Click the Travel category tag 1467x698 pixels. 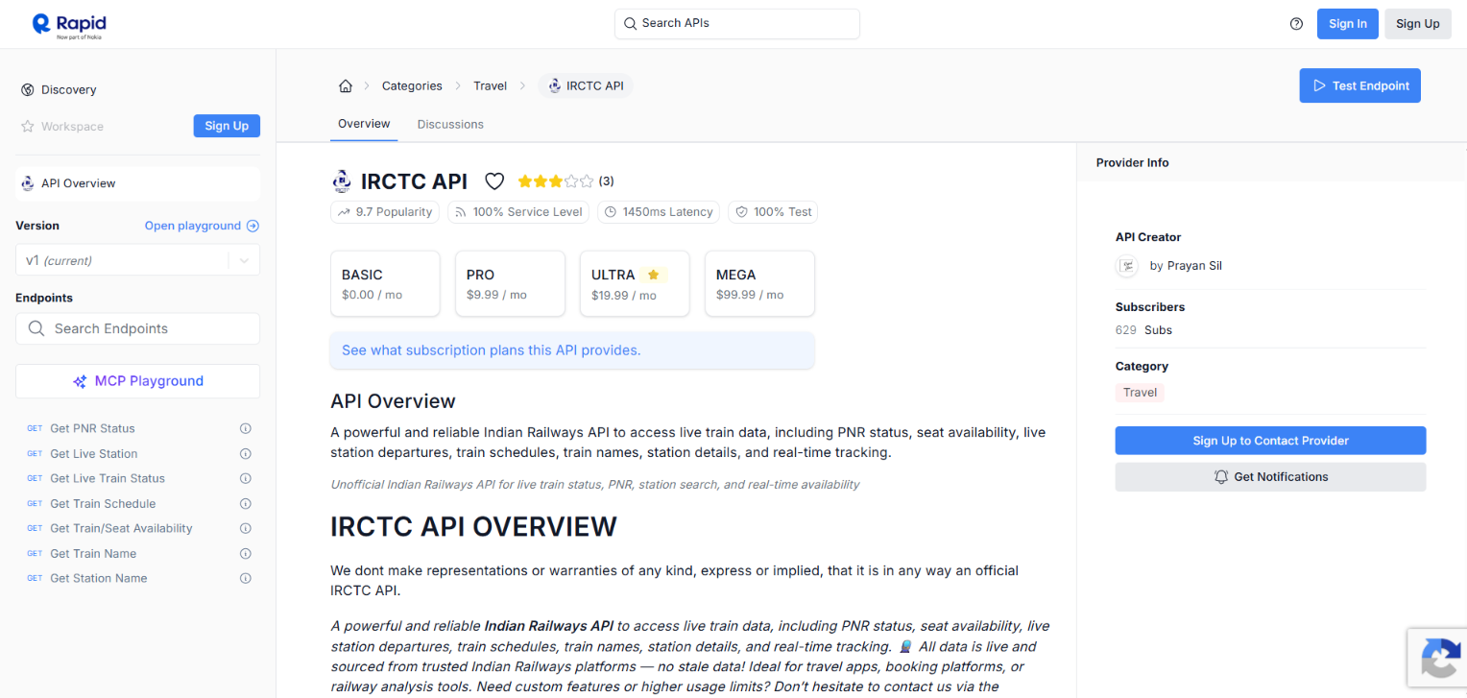click(x=1140, y=393)
